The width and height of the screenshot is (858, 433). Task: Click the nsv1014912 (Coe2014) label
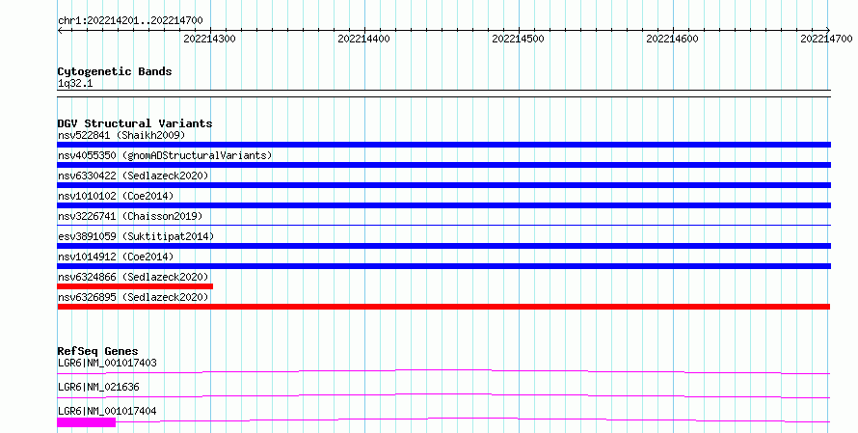pyautogui.click(x=116, y=257)
